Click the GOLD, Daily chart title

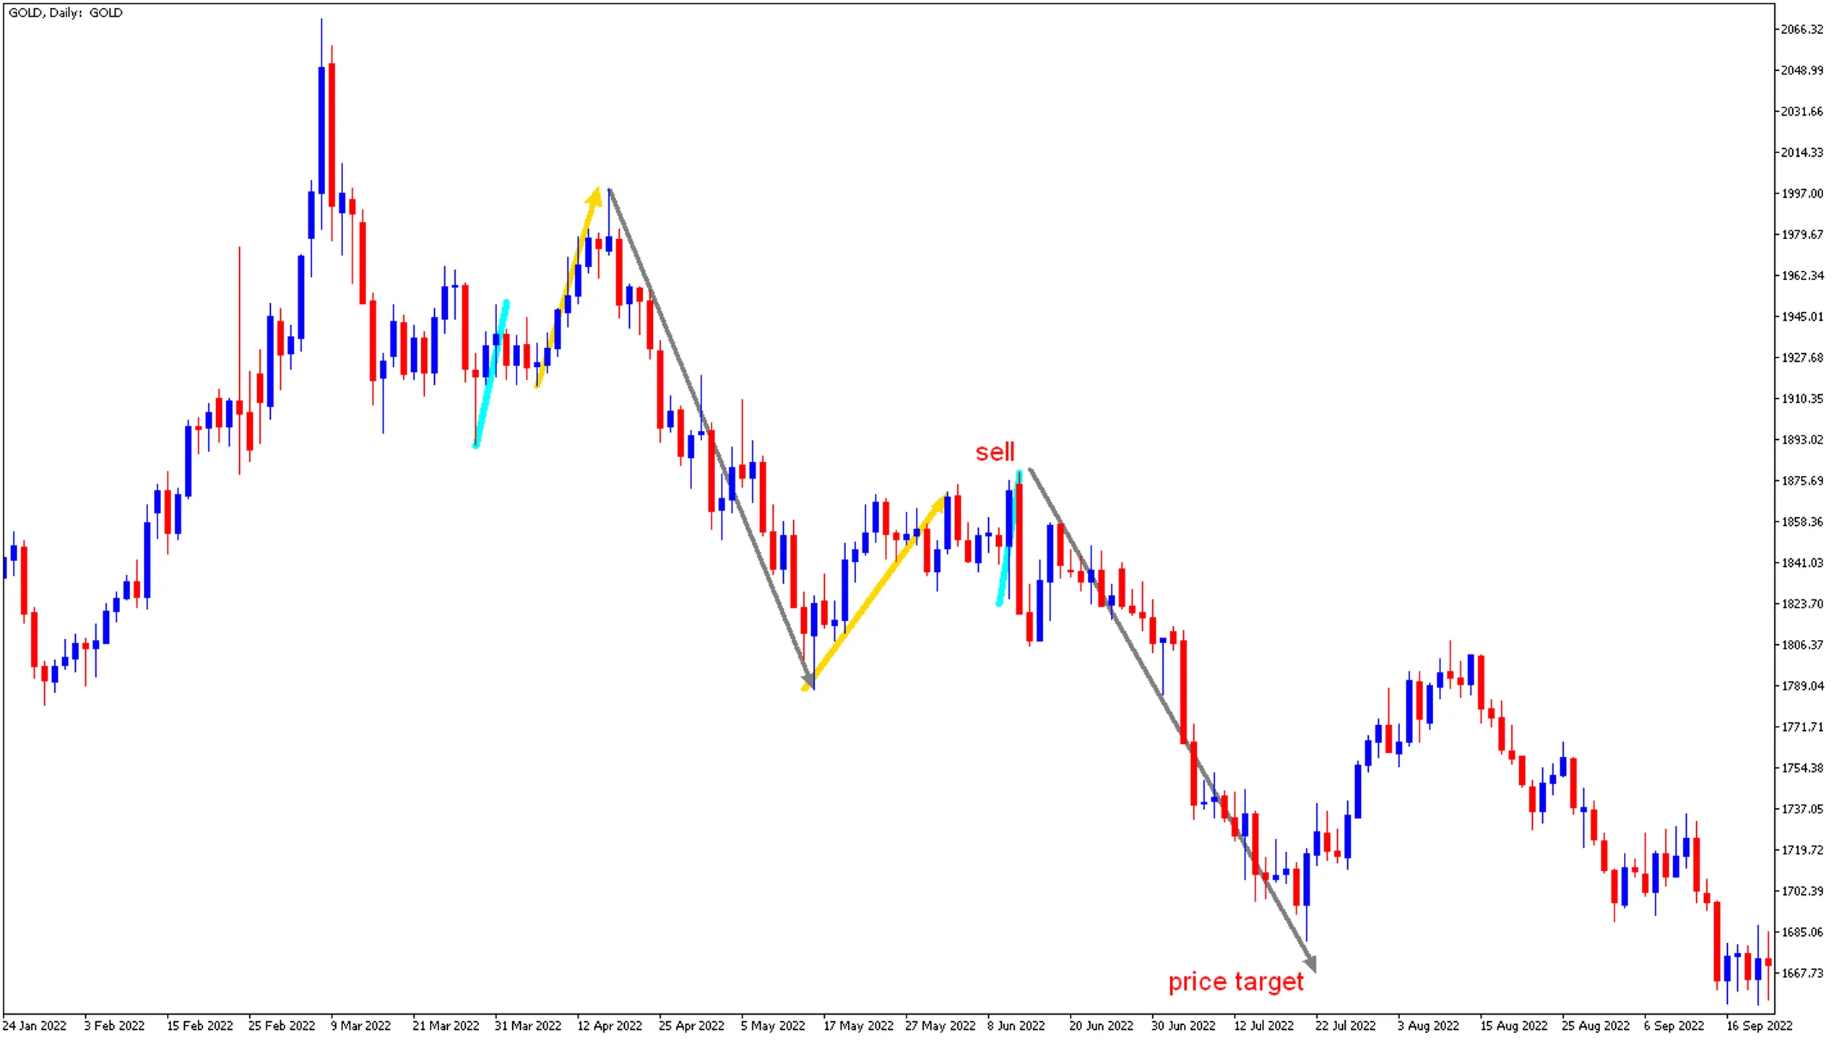[65, 13]
